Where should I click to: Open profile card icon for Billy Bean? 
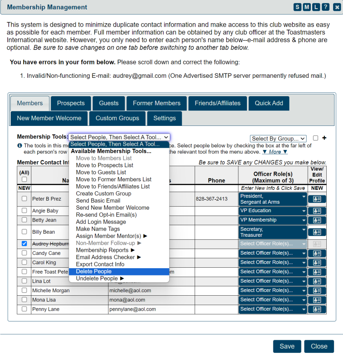coord(317,232)
